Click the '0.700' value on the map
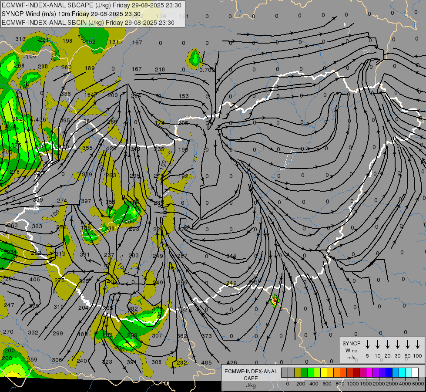This screenshot has height=392, width=426. click(x=207, y=70)
